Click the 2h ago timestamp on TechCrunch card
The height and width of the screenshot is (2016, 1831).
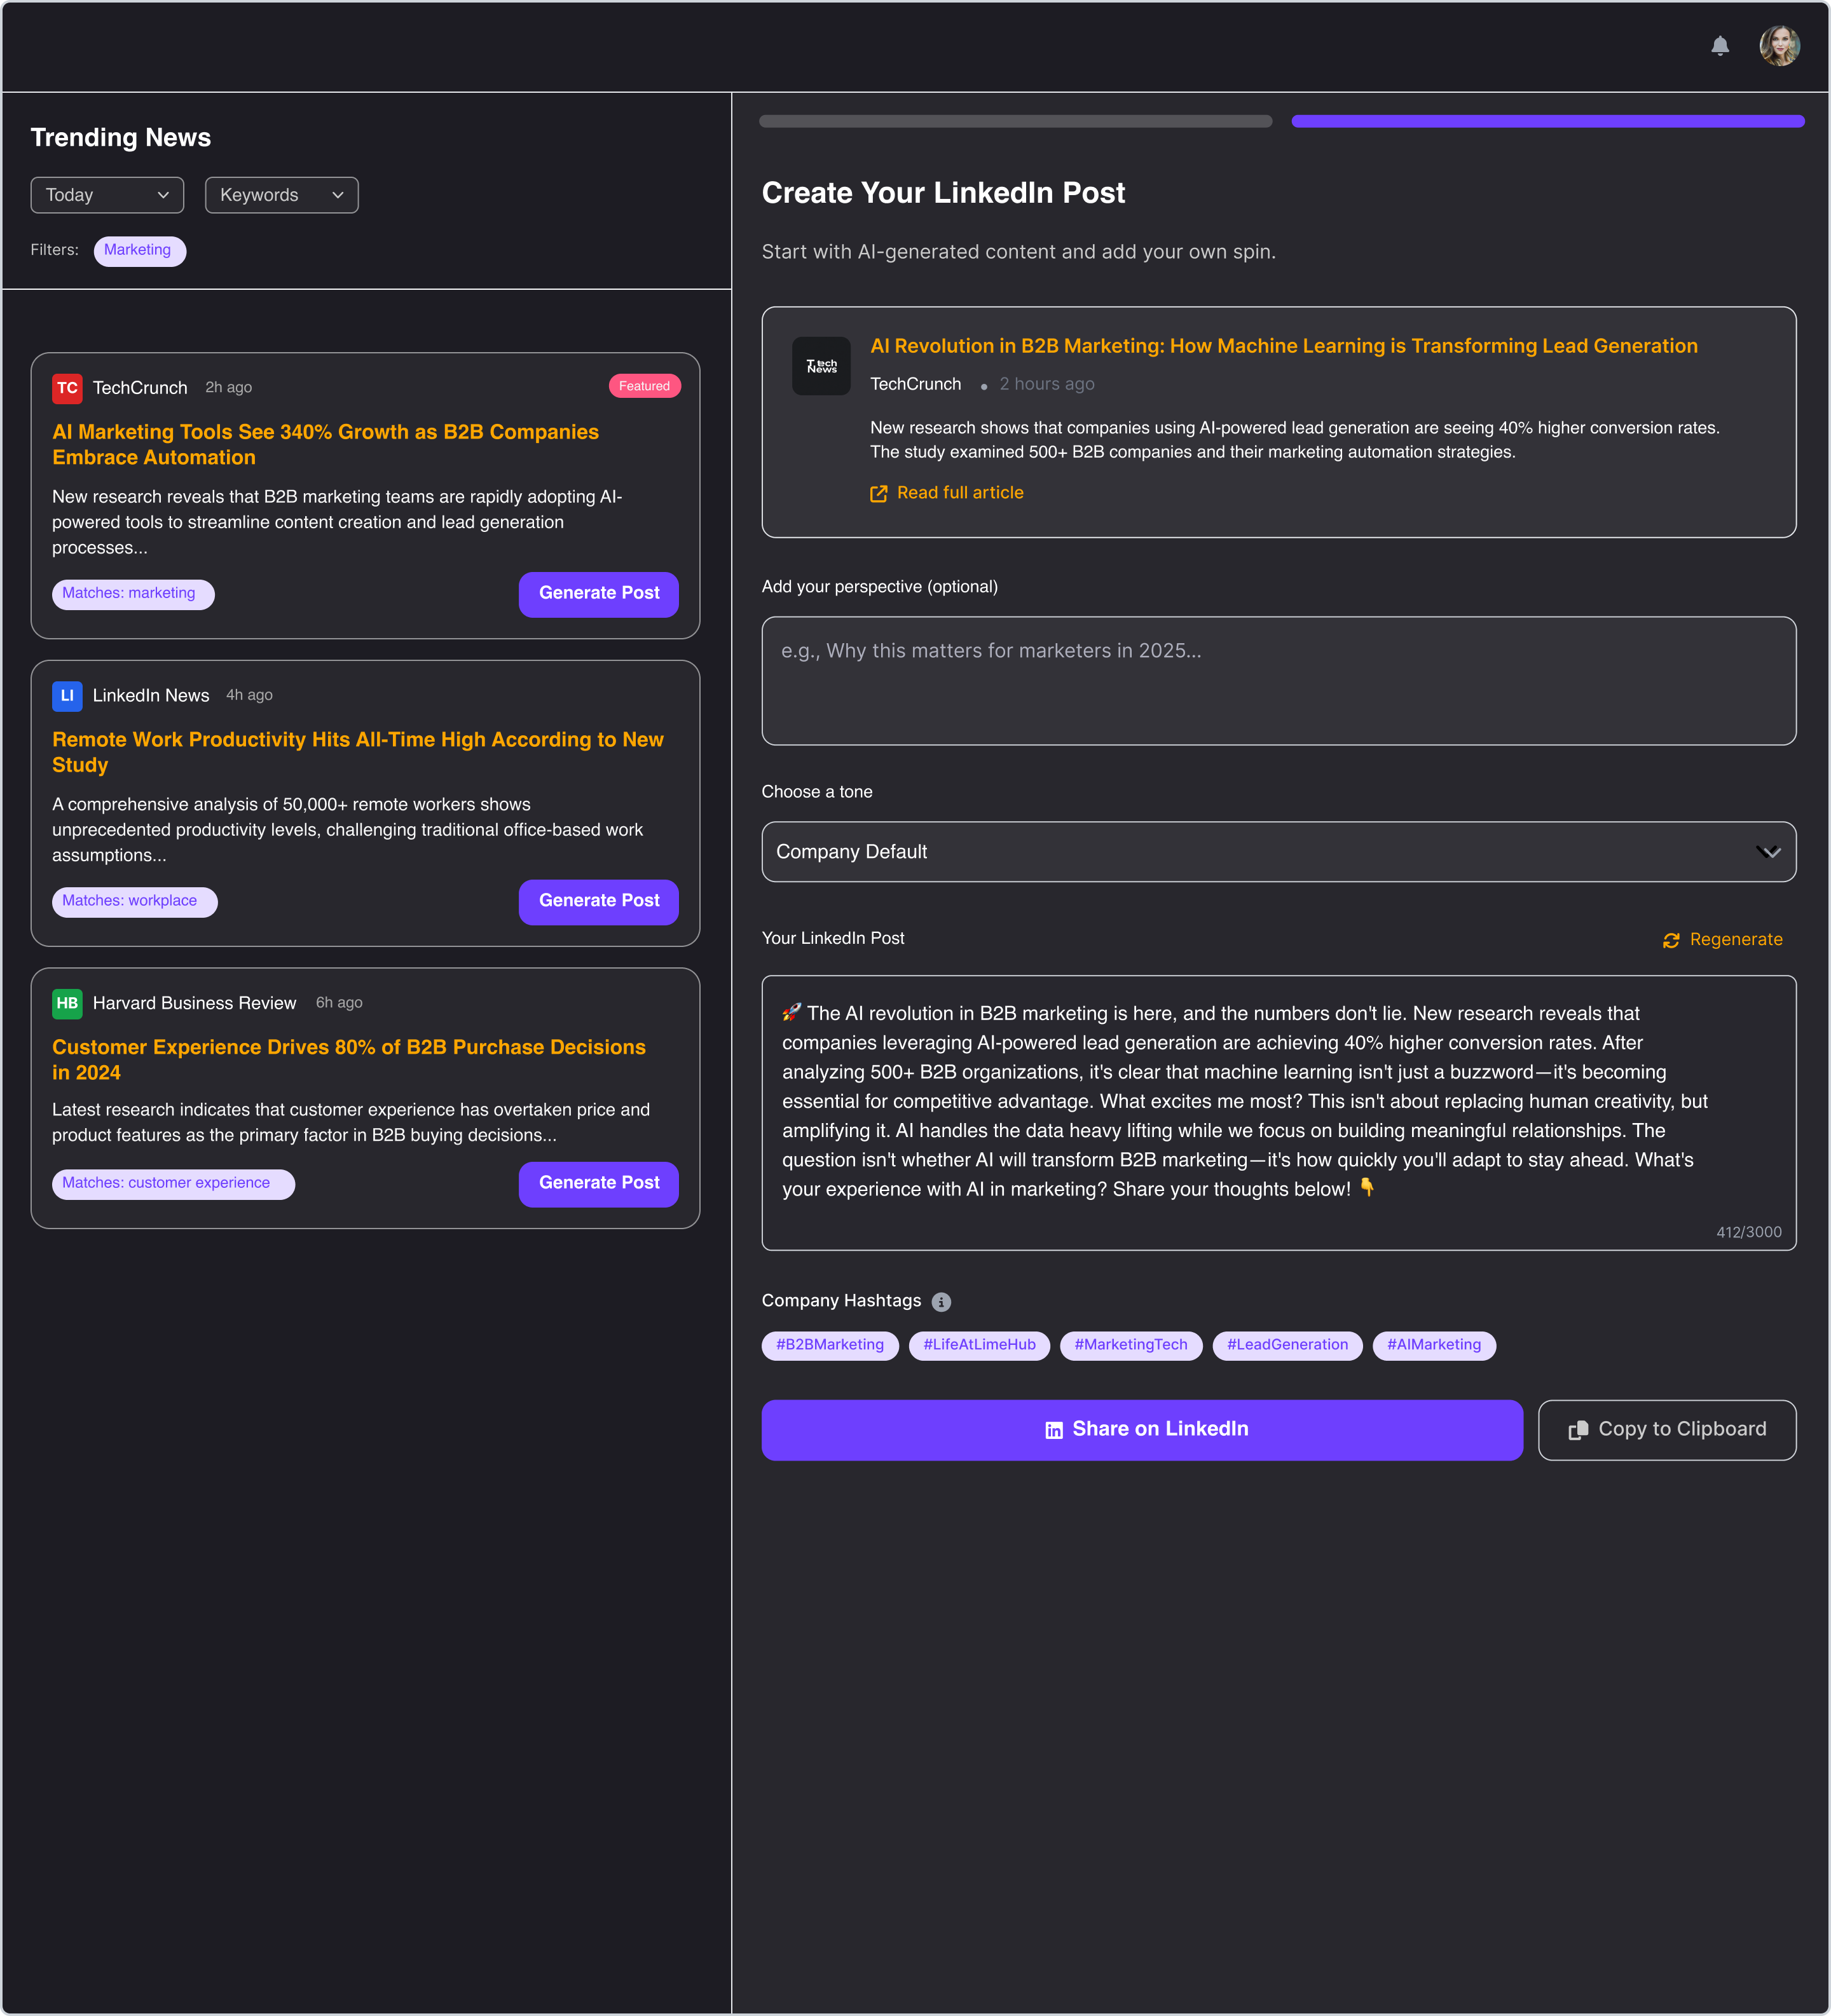(x=228, y=388)
